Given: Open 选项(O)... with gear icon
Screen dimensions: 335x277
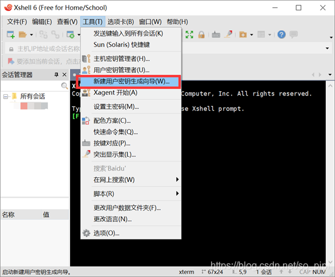Looking at the screenshot, I should 131,233.
